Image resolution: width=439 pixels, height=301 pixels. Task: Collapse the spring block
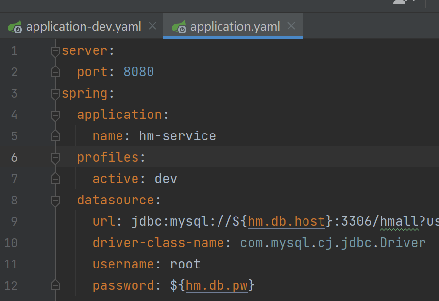coord(54,93)
